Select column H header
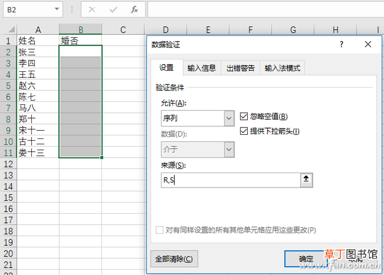Image resolution: width=384 pixels, height=275 pixels. point(335,29)
